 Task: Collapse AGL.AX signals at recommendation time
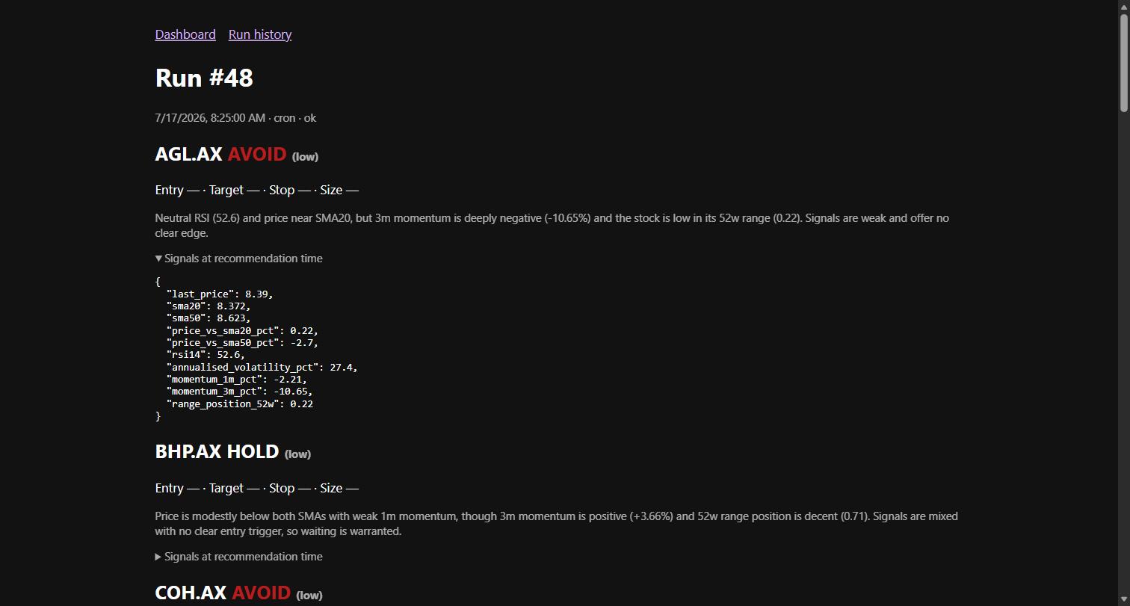coord(239,259)
